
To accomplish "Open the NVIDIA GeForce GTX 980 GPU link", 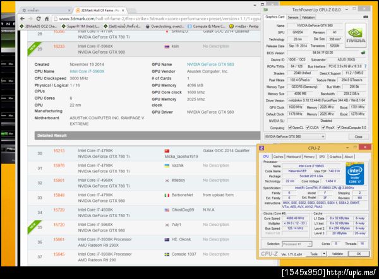I will pyautogui.click(x=210, y=64).
